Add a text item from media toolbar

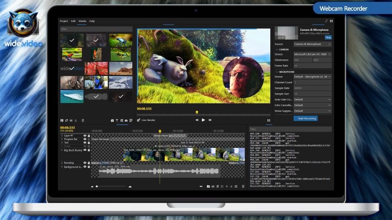coord(117,121)
